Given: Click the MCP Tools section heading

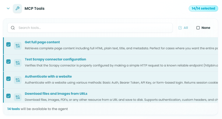Looking at the screenshot, I should 35,8.
